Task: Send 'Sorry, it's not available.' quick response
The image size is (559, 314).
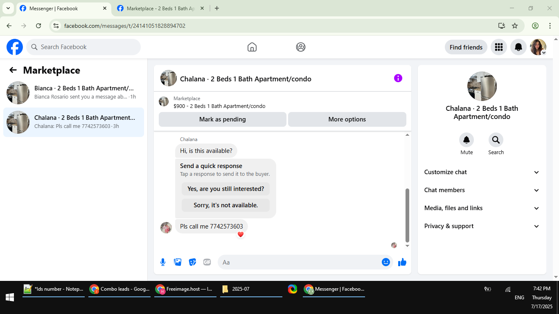Action: (x=226, y=205)
